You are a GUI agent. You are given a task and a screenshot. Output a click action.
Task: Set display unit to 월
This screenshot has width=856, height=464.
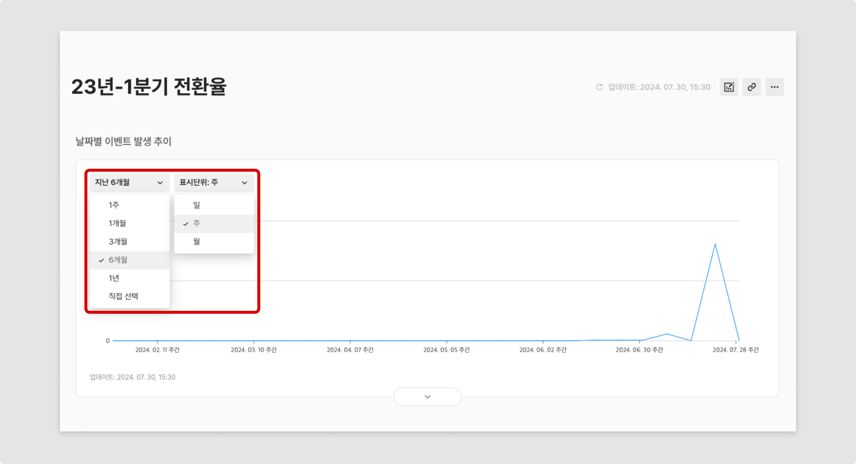coord(197,242)
